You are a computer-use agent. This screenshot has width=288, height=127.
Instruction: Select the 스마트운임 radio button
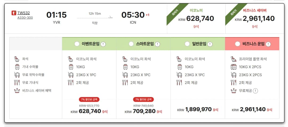pyautogui.click(x=131, y=44)
